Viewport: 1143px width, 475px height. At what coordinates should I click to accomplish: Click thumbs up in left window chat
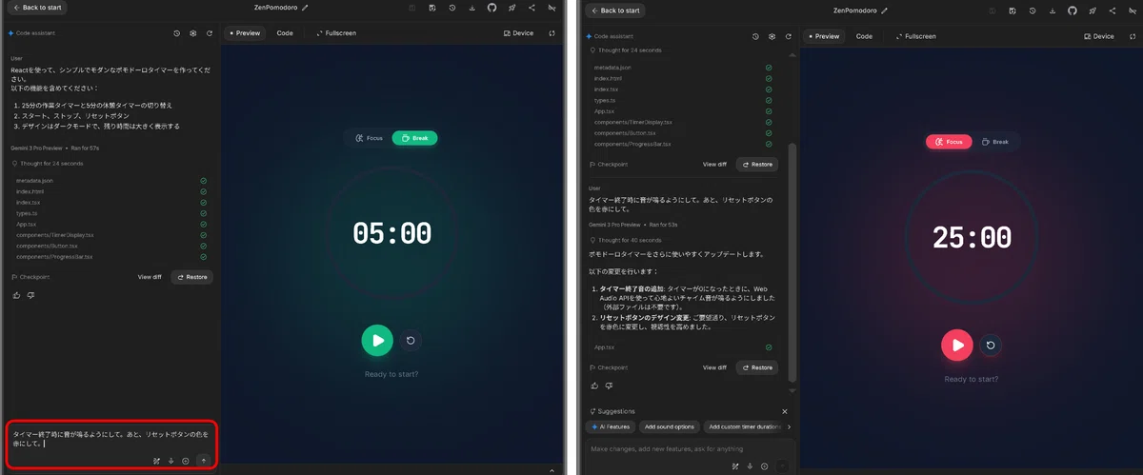pyautogui.click(x=17, y=295)
